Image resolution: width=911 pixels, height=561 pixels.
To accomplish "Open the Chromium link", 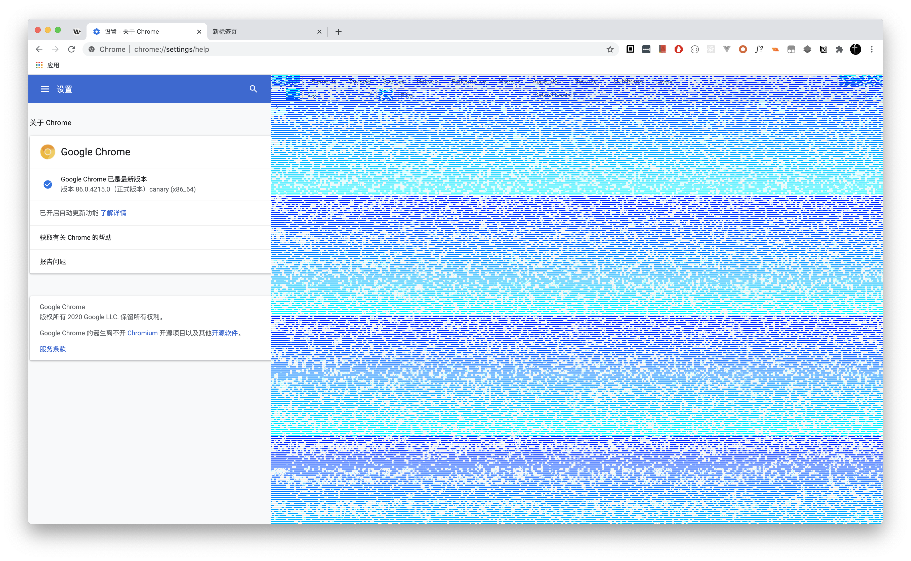I will pos(142,333).
